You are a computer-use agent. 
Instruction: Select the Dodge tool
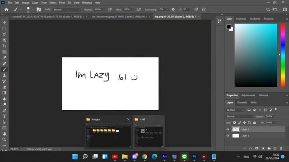coord(5,105)
